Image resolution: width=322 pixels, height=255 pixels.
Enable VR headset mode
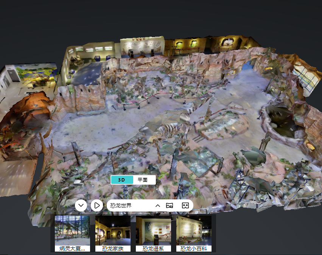tap(185, 205)
